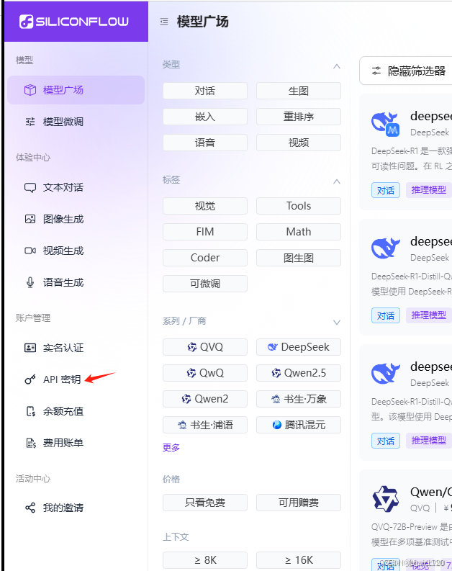452x571 pixels.
Task: Toggle the 视觉 tag filter
Action: [205, 206]
